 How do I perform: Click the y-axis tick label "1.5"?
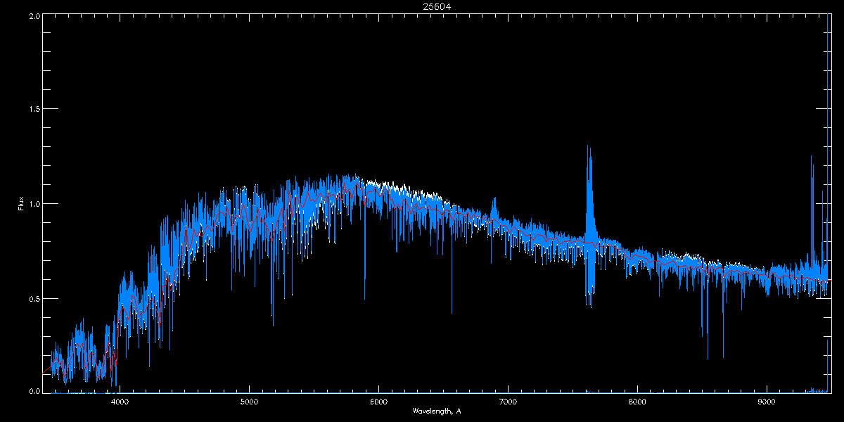coord(33,110)
